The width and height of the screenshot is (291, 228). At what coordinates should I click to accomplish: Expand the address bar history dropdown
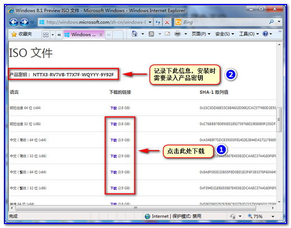(x=150, y=22)
